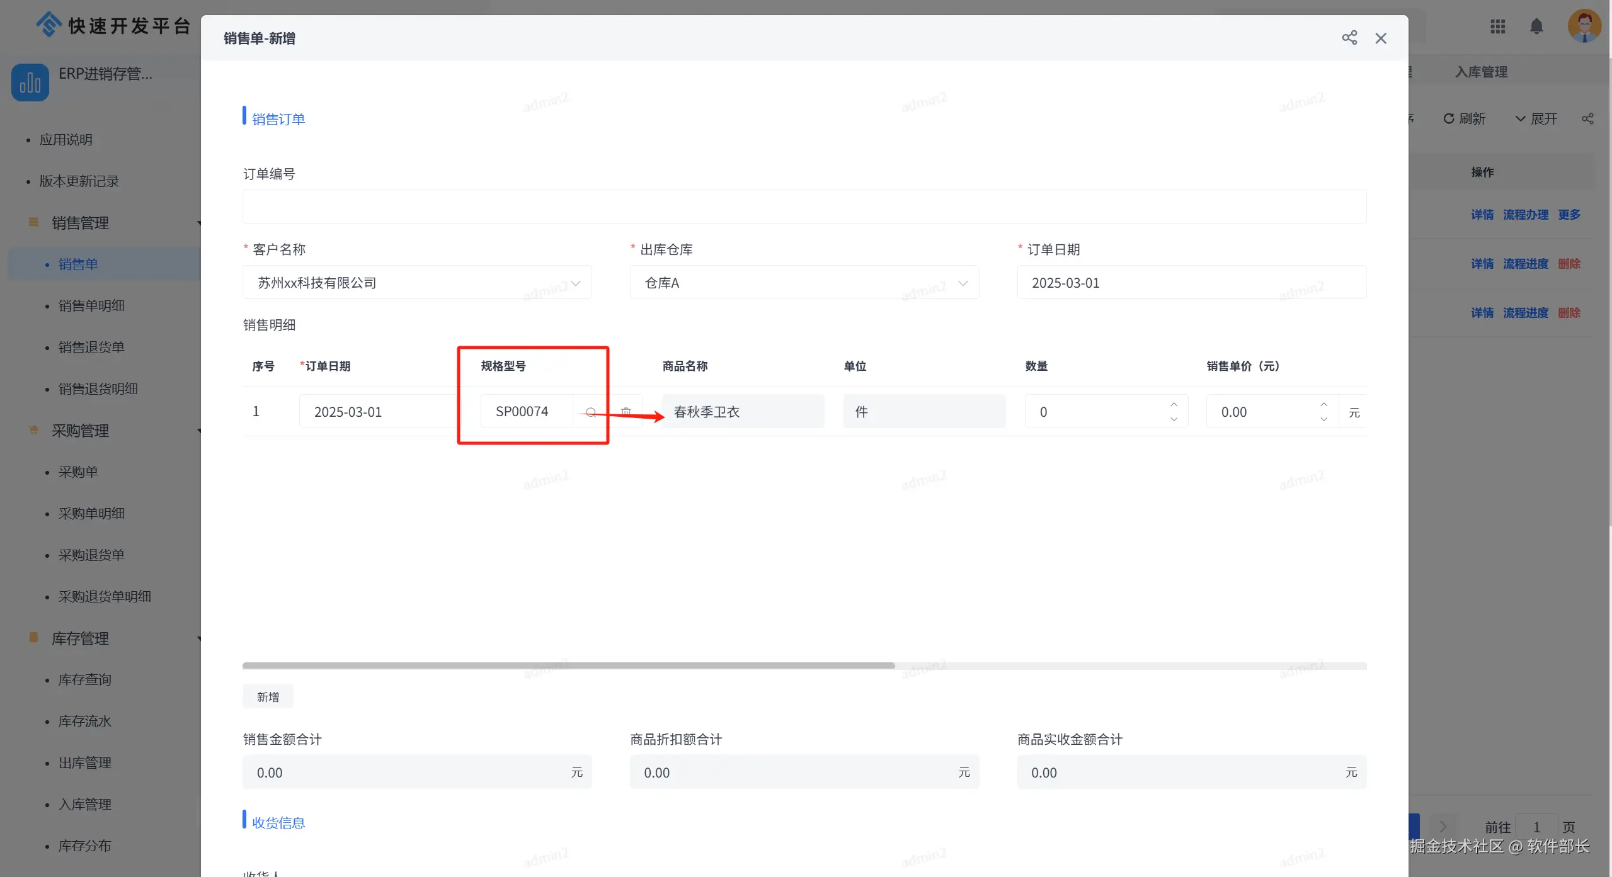This screenshot has height=877, width=1612.
Task: Click the horizontal table scrollbar
Action: coord(568,665)
